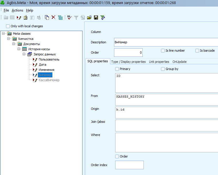Tick the Order checkbox above Order index
Image resolution: width=218 pixels, height=175 pixels.
coord(117,156)
